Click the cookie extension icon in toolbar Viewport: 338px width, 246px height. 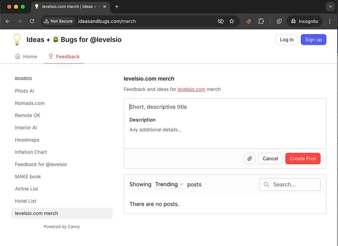(x=248, y=21)
